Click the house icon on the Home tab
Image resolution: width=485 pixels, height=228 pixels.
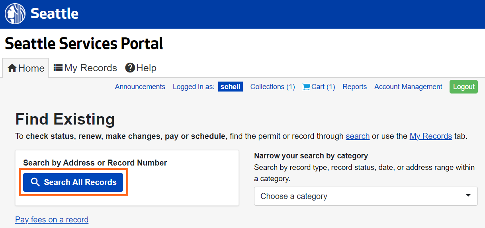(x=12, y=68)
